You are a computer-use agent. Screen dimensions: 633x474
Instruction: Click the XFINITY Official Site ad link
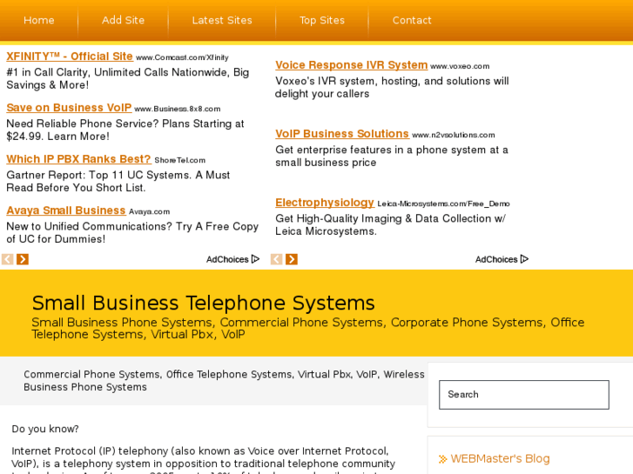point(70,57)
